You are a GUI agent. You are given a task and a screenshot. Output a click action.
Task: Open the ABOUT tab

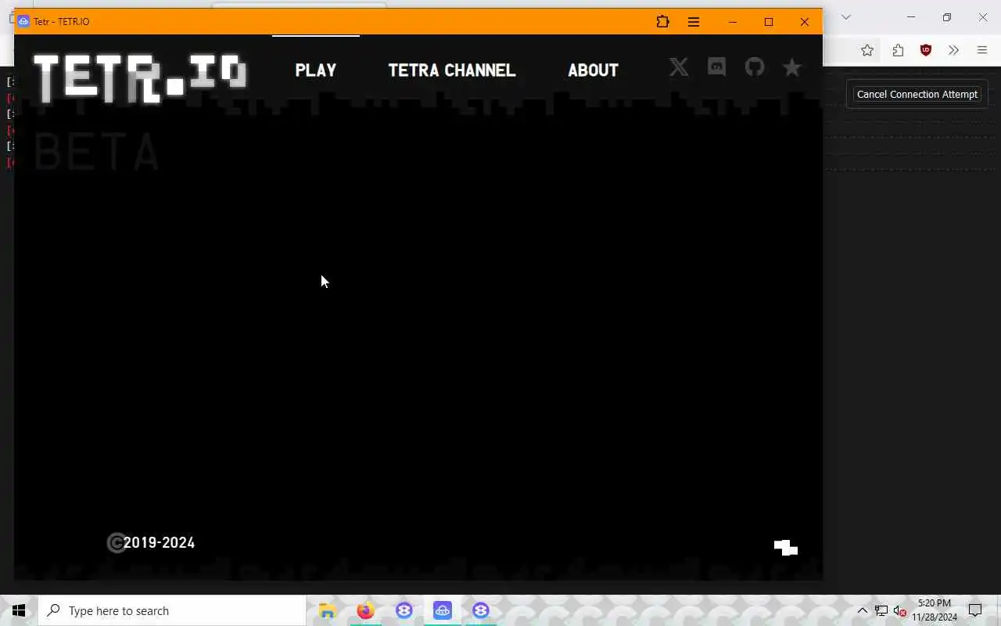pyautogui.click(x=593, y=70)
